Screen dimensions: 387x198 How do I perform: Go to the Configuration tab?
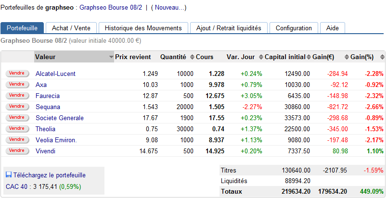tap(294, 28)
